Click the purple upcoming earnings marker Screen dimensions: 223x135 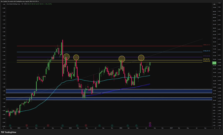click(x=150, y=126)
